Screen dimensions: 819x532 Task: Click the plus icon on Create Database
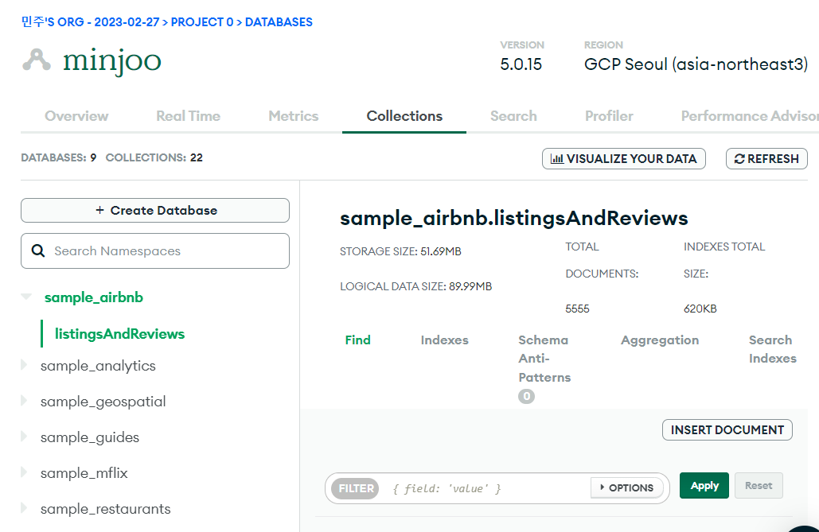pos(99,210)
